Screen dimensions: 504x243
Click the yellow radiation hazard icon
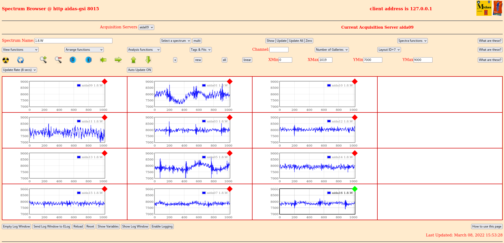click(x=6, y=60)
